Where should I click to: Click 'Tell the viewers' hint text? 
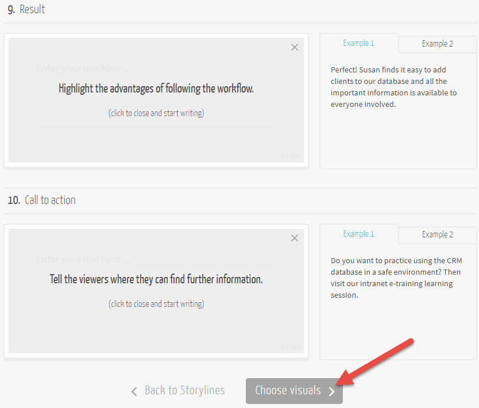pos(156,279)
